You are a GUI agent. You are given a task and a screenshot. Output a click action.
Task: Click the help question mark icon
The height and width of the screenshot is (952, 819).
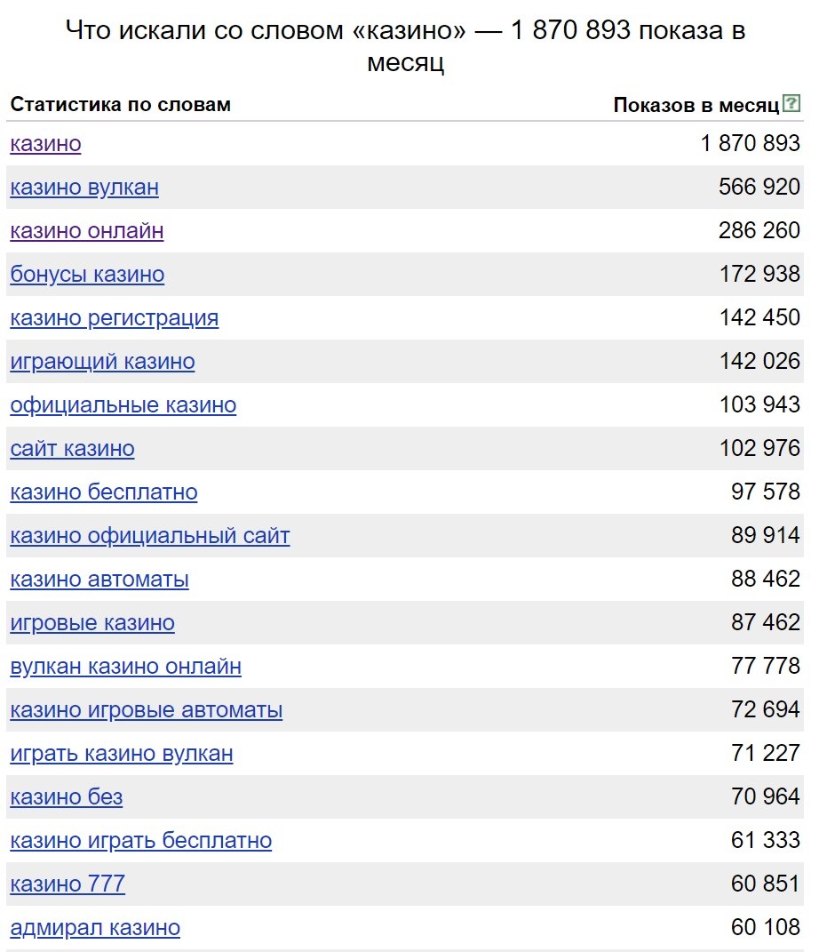[x=791, y=103]
